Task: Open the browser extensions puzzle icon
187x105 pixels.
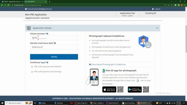Action: tap(175, 5)
